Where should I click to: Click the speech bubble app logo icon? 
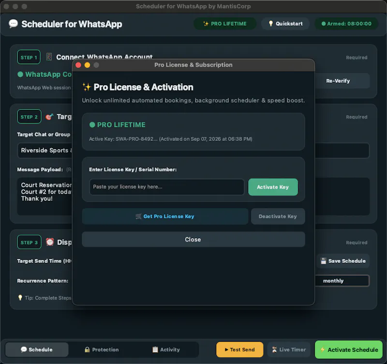point(14,24)
